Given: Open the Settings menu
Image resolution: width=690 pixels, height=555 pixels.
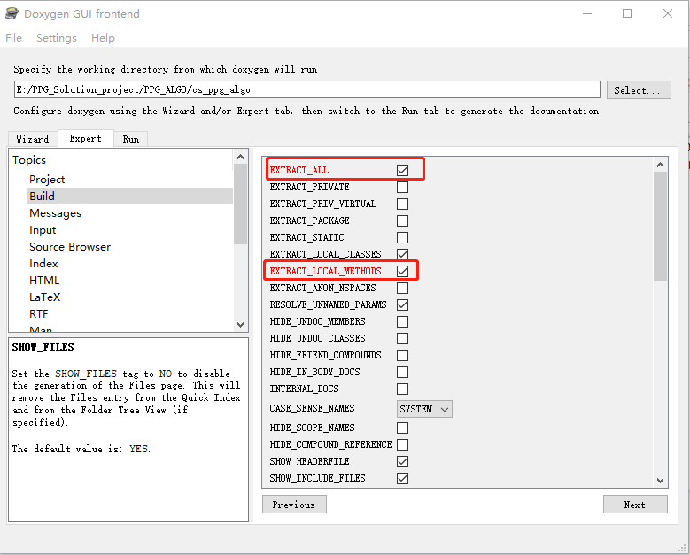Looking at the screenshot, I should (x=57, y=38).
